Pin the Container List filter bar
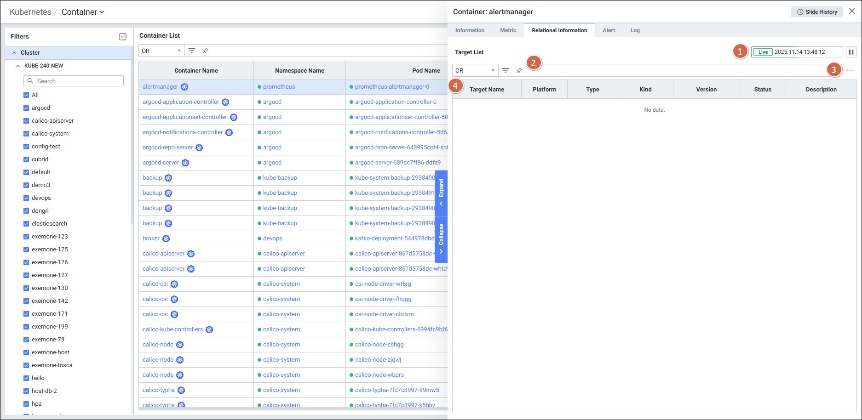The width and height of the screenshot is (862, 420). (x=206, y=51)
